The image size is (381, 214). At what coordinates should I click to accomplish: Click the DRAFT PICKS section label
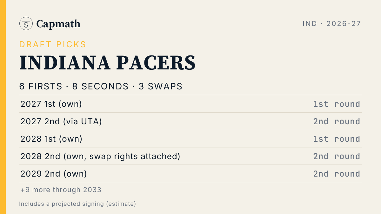click(53, 44)
